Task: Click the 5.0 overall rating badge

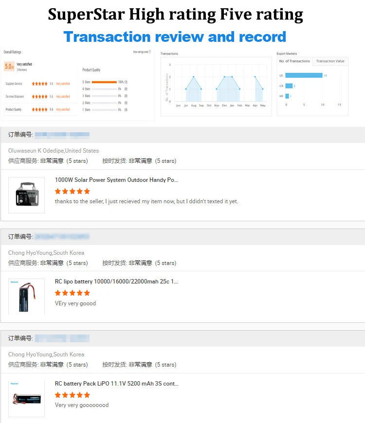Action: pyautogui.click(x=9, y=66)
